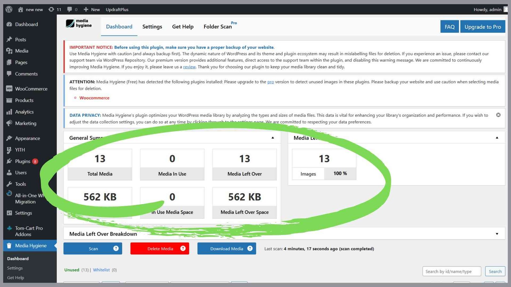Click the Media library icon in sidebar
511x287 pixels.
click(x=9, y=51)
